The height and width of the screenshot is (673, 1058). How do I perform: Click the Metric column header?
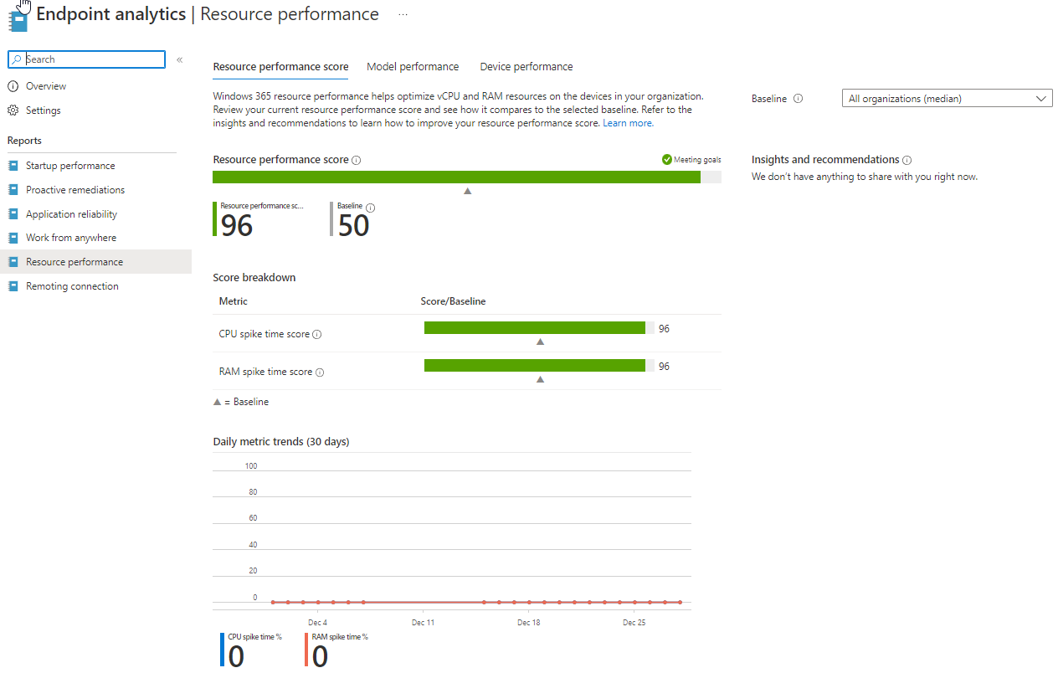pyautogui.click(x=234, y=301)
